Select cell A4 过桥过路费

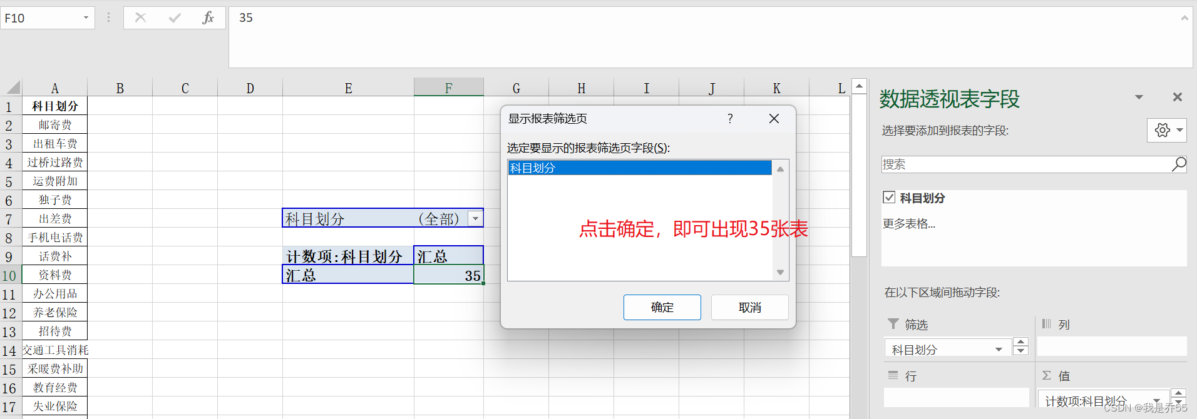point(54,162)
